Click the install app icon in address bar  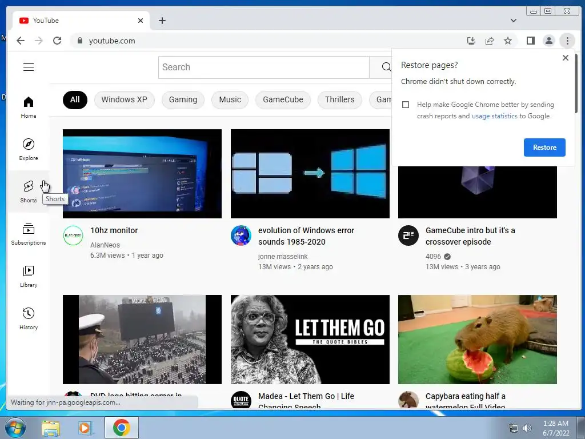click(x=471, y=41)
